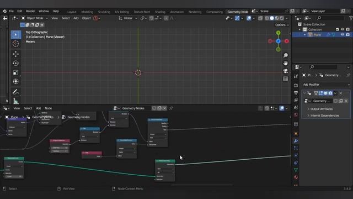Open viewport shading options dropdown arrow
This screenshot has width=353, height=199.
287,18
